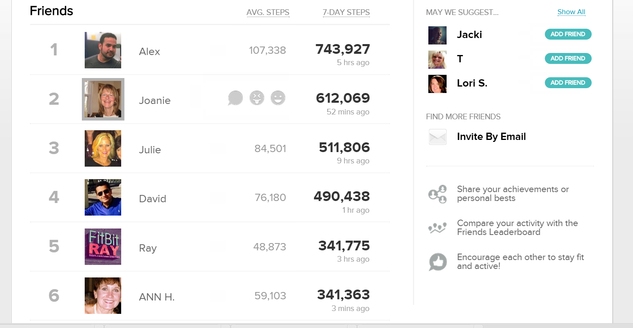This screenshot has width=633, height=328.
Task: Click the 7-DAY STEPS column header
Action: click(x=346, y=13)
